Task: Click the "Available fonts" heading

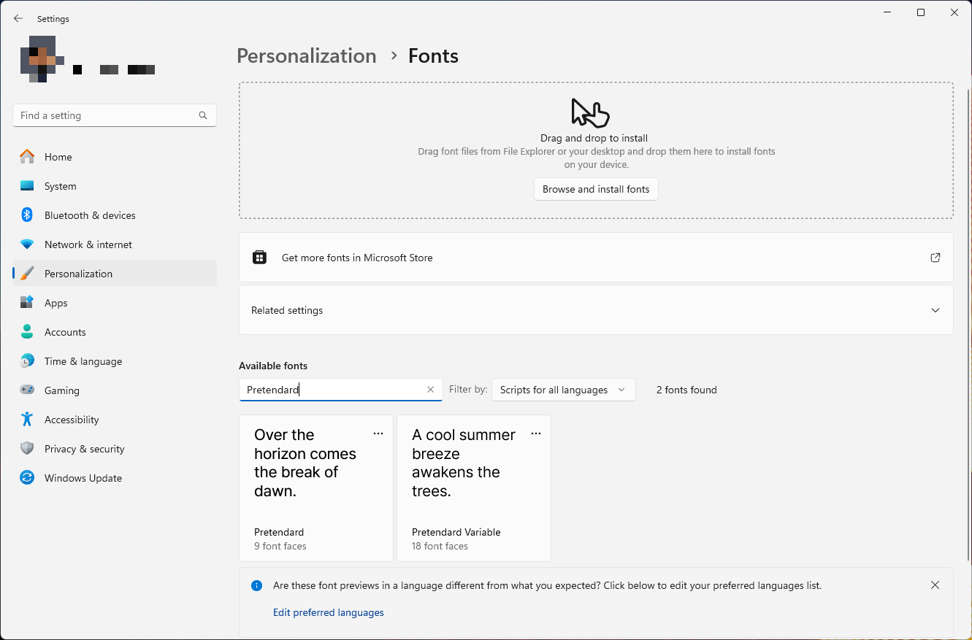Action: tap(273, 366)
